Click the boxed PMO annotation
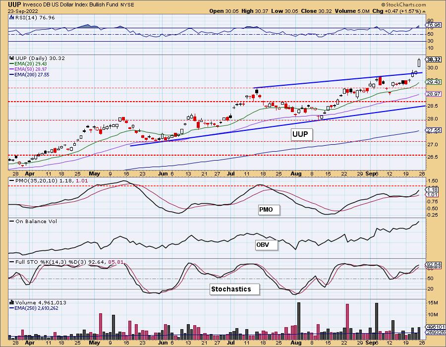 click(x=269, y=210)
